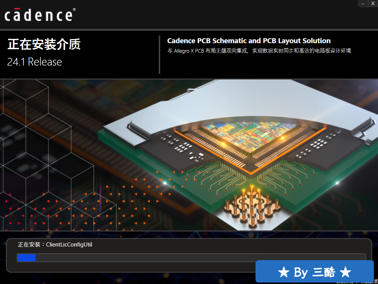Click the "Cadence PCB Schematic and PCB Layout Solution" title
378x284 pixels.
coord(249,41)
